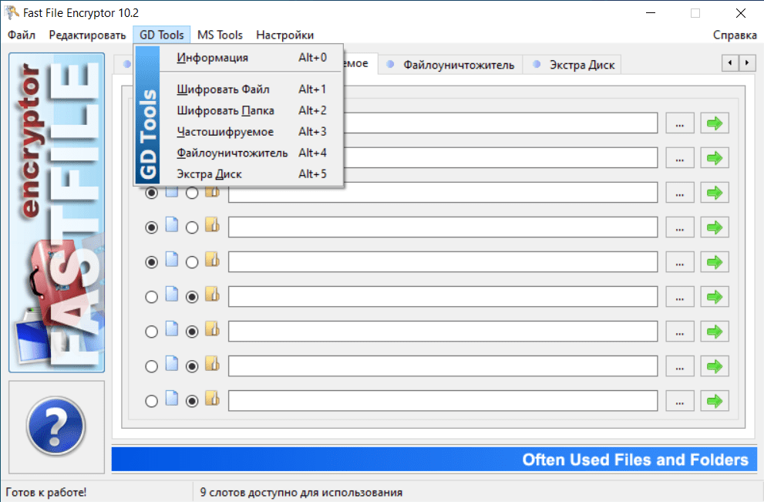The width and height of the screenshot is (764, 502).
Task: Select Экстра Диск in the GD Tools menu
Action: tap(251, 174)
